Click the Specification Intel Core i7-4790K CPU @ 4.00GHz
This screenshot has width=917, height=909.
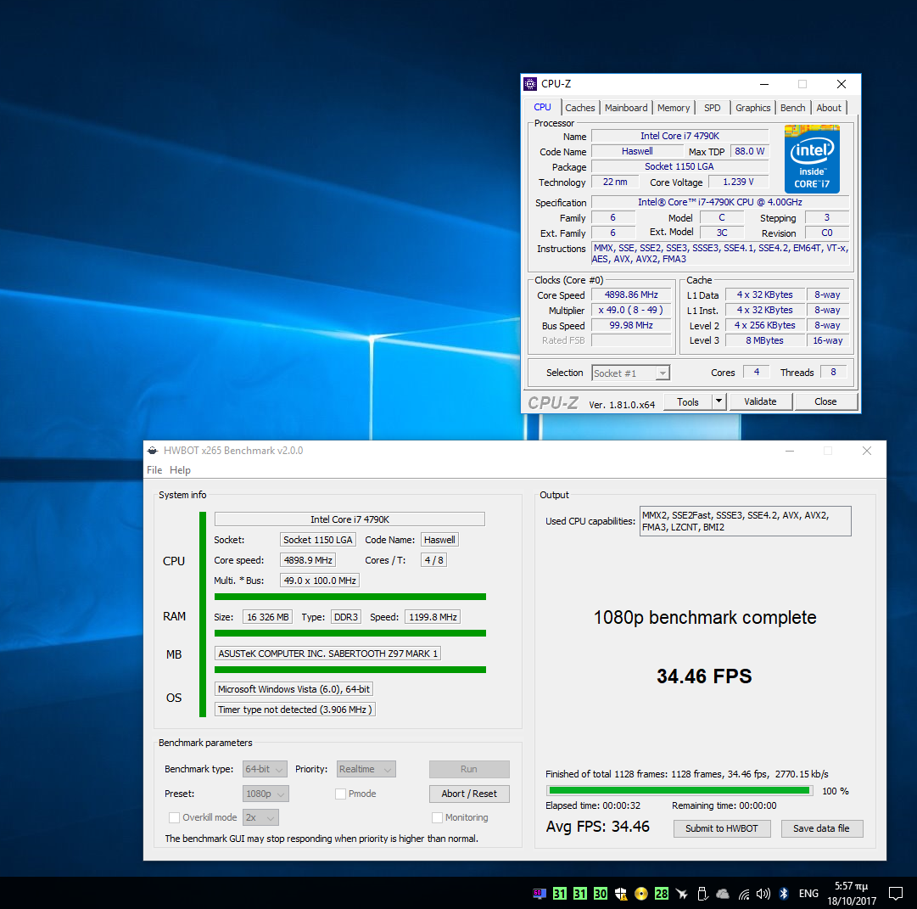tap(720, 202)
